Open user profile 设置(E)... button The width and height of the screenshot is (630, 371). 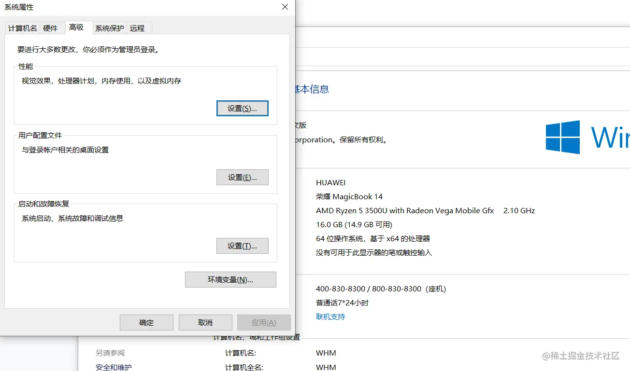[242, 177]
